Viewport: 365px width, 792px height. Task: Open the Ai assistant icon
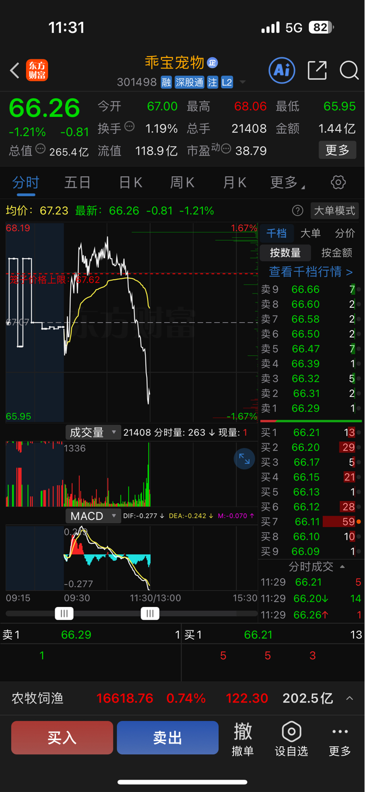point(282,70)
